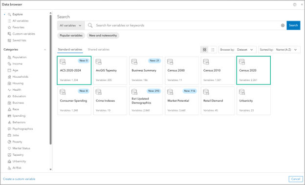Open the Browse by Dataset dropdown
The image size is (305, 185).
[x=238, y=50]
